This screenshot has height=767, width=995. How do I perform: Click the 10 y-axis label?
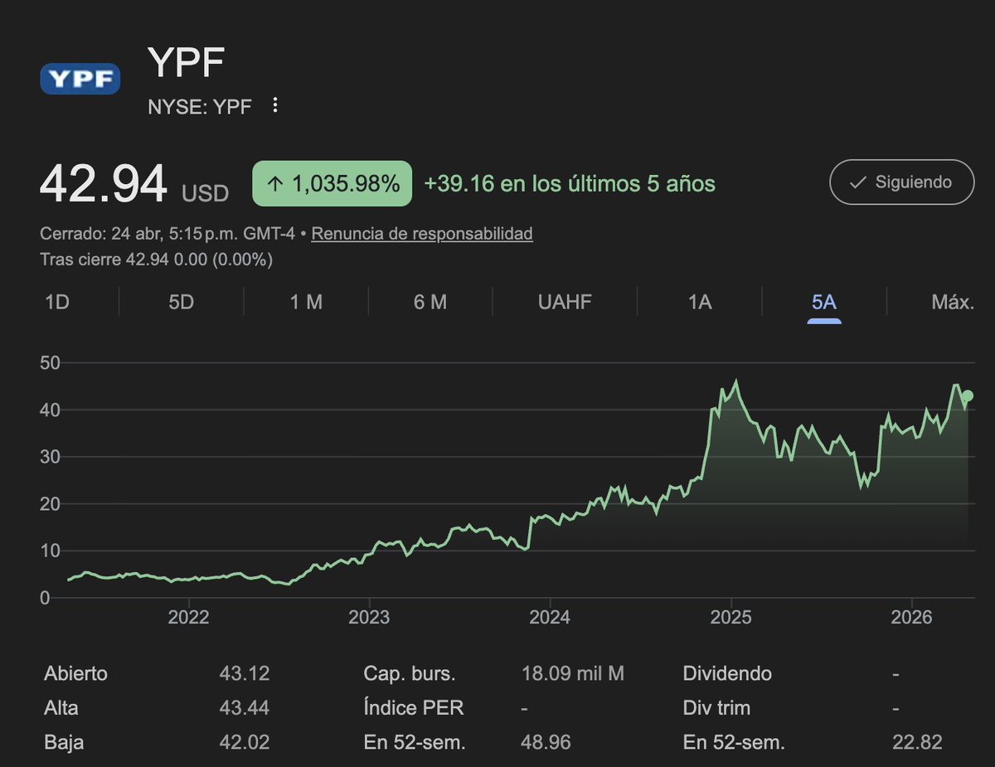51,551
